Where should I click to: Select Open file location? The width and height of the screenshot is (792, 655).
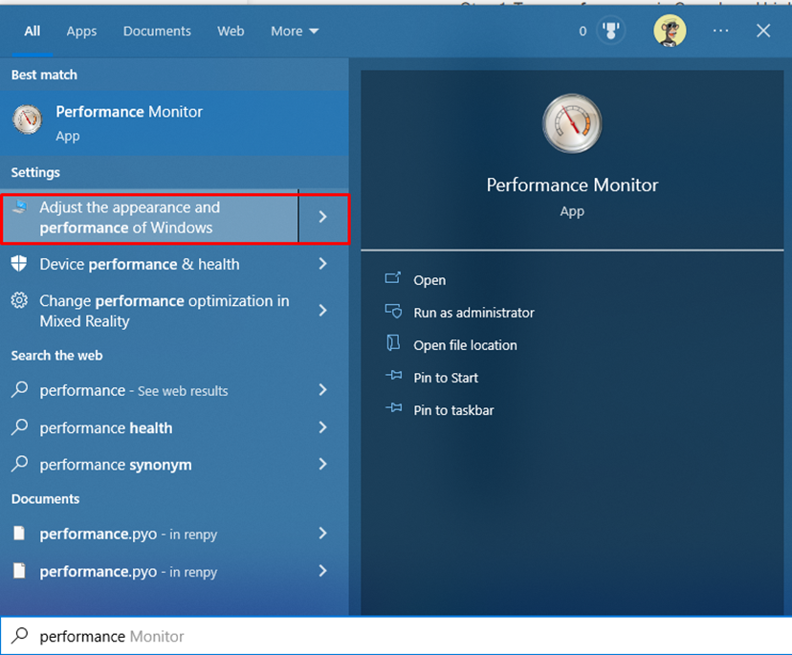click(465, 345)
